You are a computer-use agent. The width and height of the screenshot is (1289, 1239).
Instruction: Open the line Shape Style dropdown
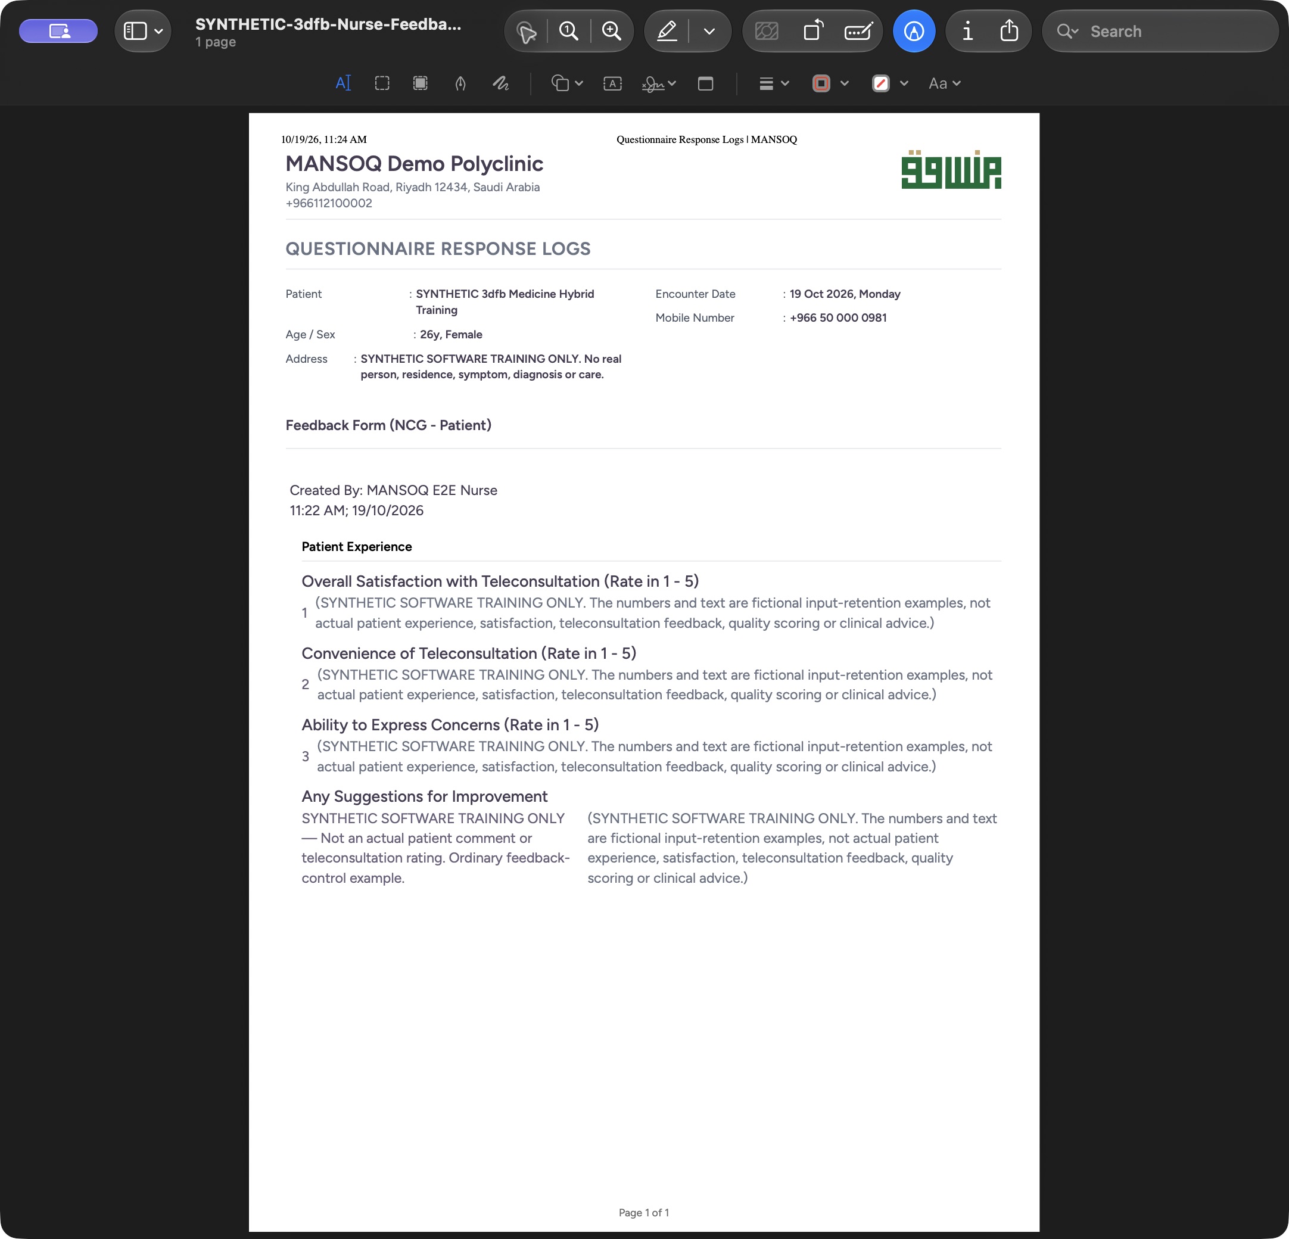774,83
